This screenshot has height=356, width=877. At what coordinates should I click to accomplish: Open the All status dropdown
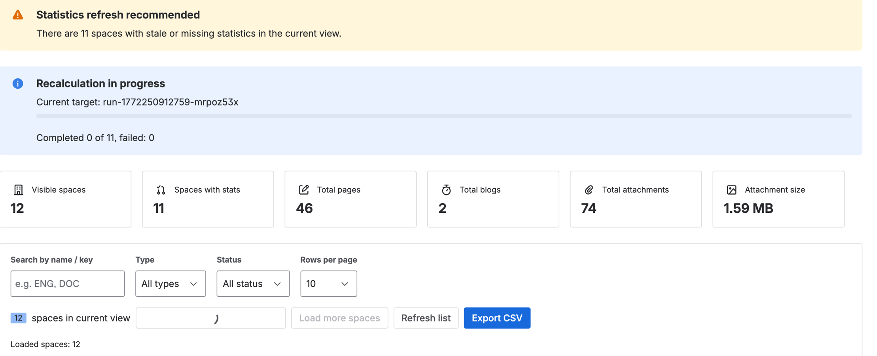coord(253,284)
